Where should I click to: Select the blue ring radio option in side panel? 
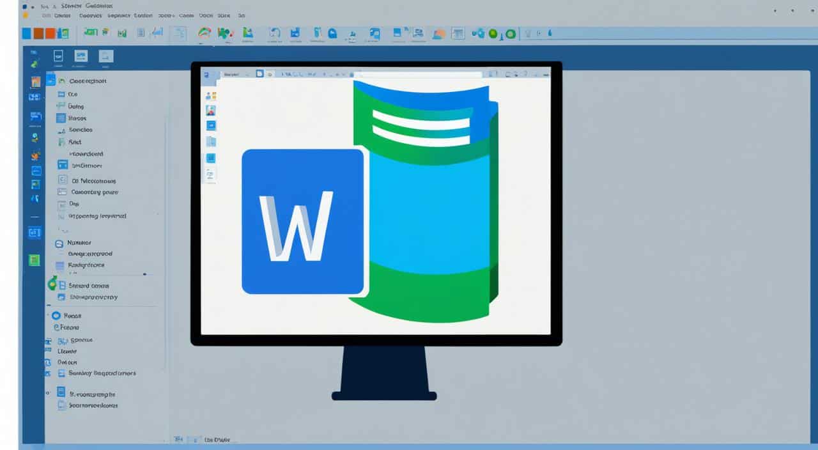[56, 315]
